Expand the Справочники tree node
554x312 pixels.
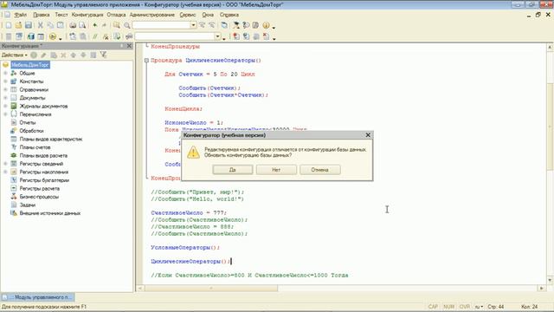(5, 90)
